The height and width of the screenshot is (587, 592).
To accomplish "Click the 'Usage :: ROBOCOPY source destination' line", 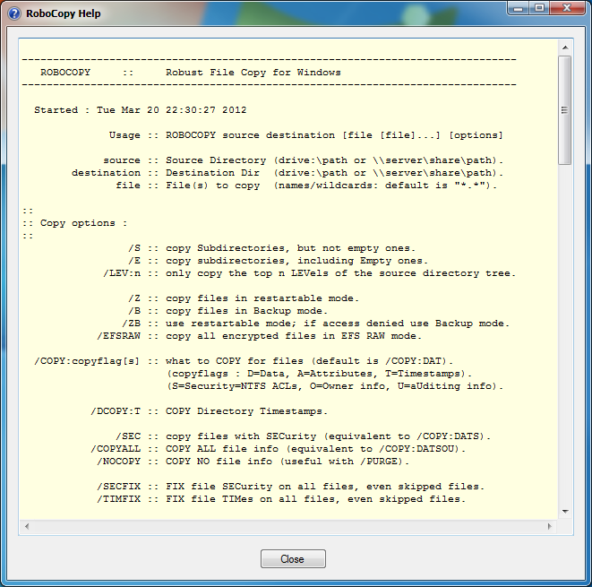I will click(305, 135).
